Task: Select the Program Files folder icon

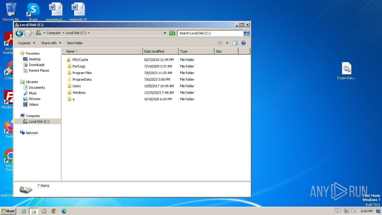Action: 69,73
